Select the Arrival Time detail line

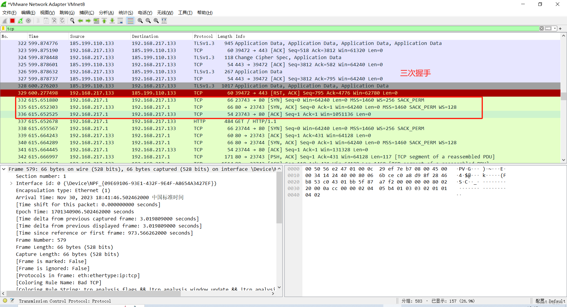(x=100, y=198)
